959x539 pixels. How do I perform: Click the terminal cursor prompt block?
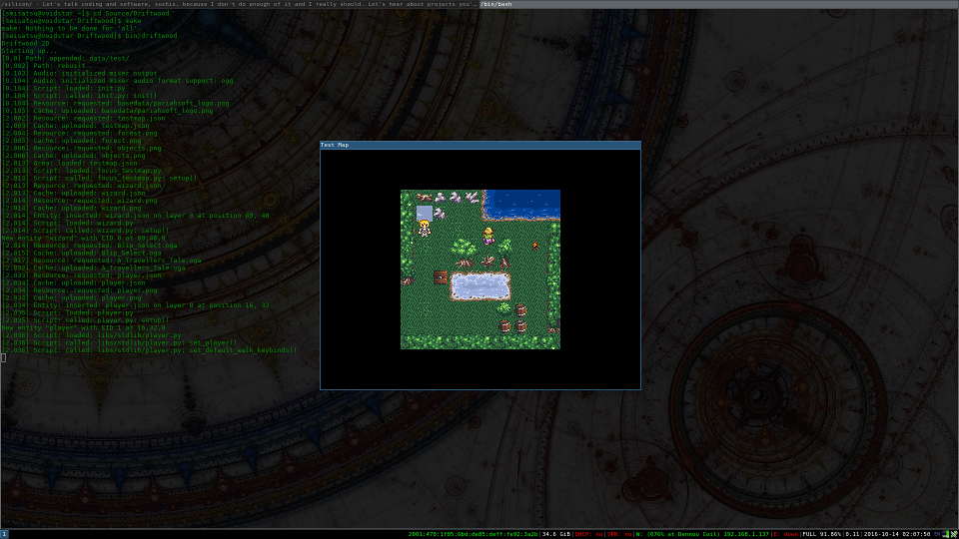(x=3, y=357)
